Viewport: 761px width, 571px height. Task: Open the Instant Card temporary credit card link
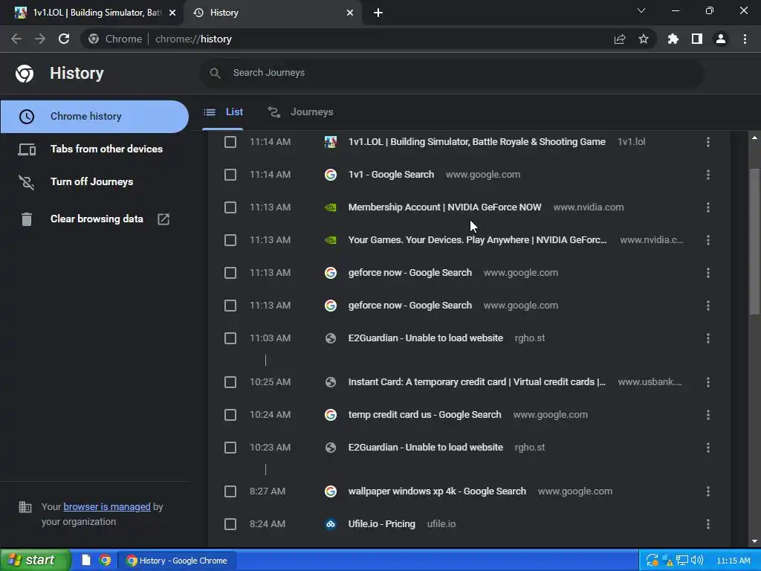pos(476,382)
